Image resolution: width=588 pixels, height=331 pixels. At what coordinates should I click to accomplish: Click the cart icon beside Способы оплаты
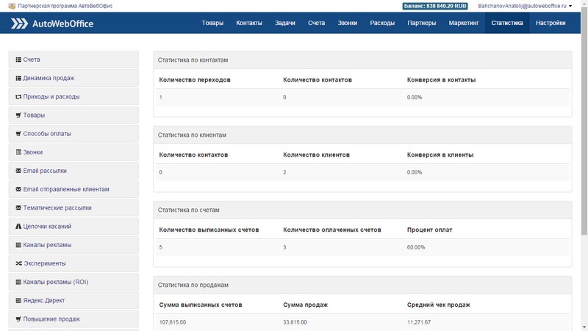coord(18,134)
